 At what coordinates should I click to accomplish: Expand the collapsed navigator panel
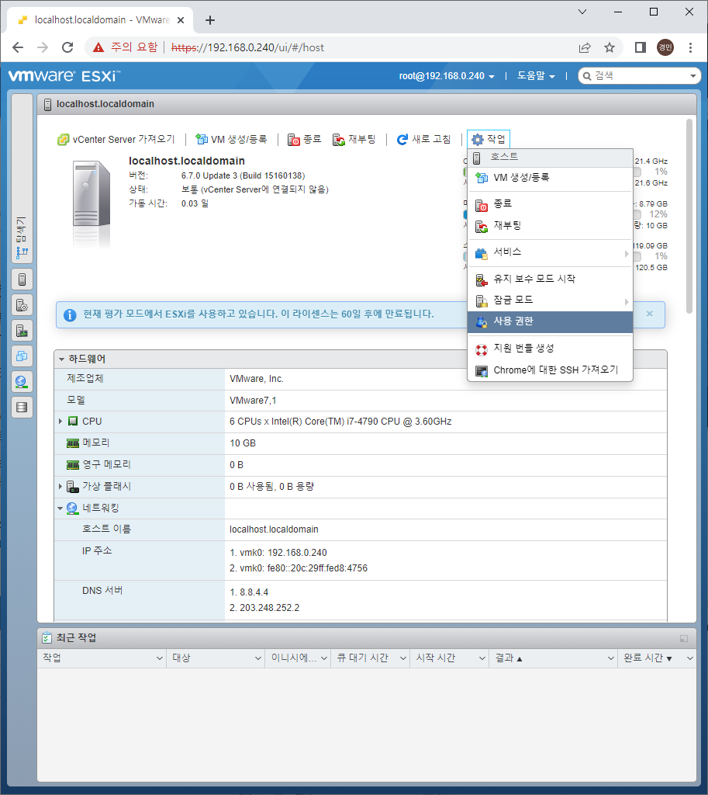click(22, 179)
